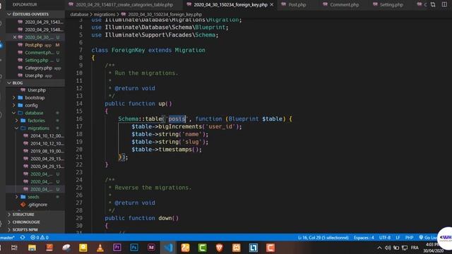Click the 'user_id' string on line 17

click(220, 126)
